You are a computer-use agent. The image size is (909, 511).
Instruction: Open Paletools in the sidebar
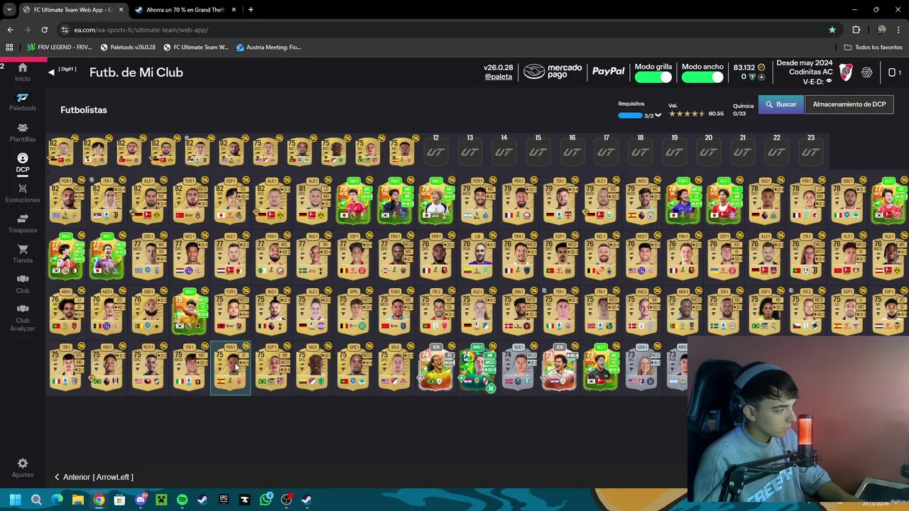(23, 102)
